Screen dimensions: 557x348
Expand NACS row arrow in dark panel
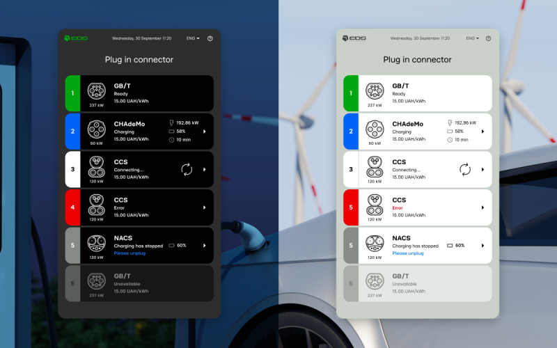(x=205, y=246)
